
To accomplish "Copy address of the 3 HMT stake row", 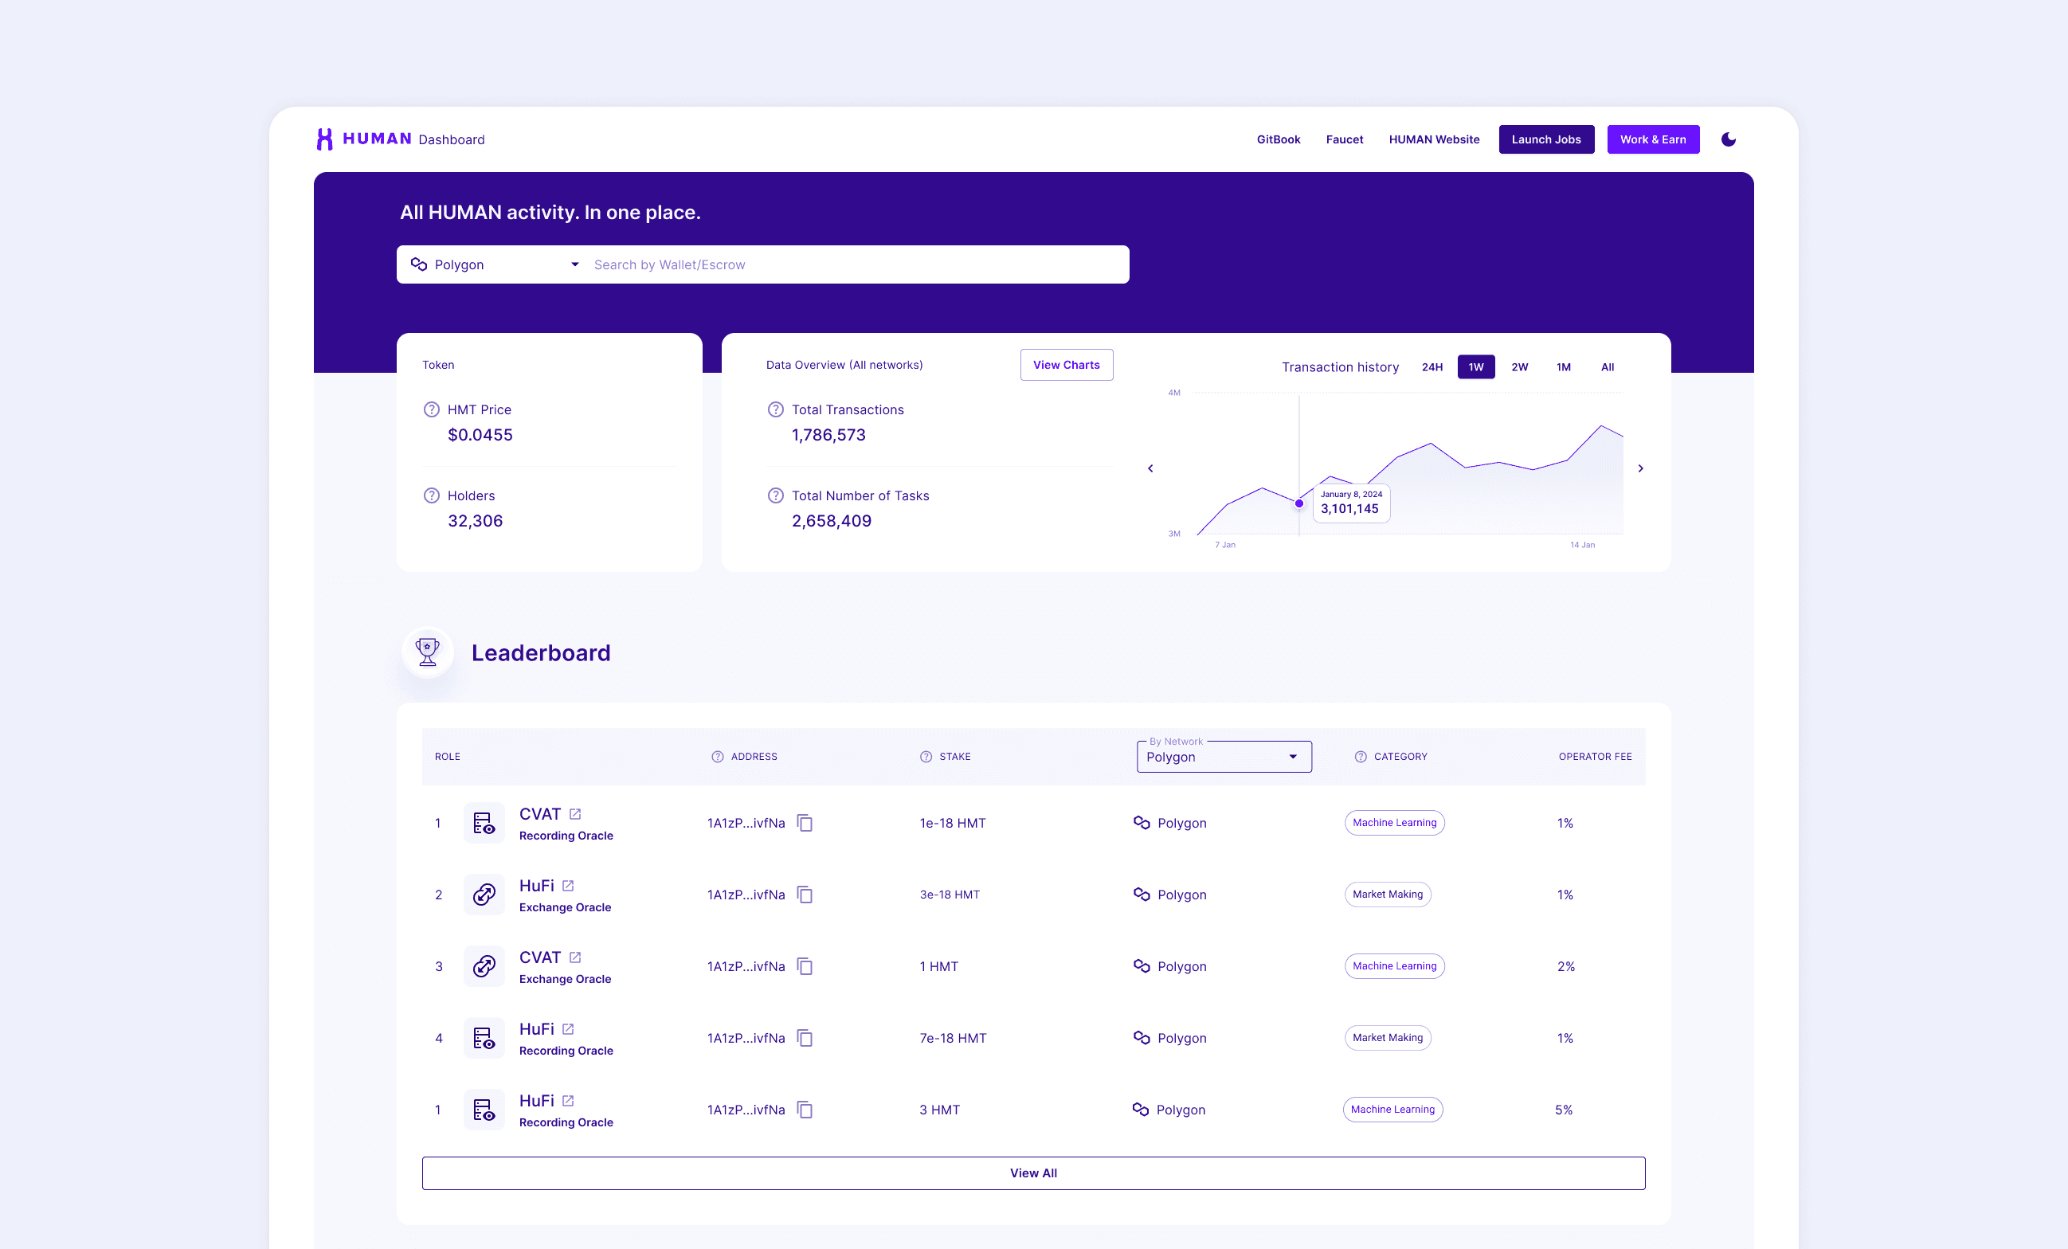I will 805,1110.
